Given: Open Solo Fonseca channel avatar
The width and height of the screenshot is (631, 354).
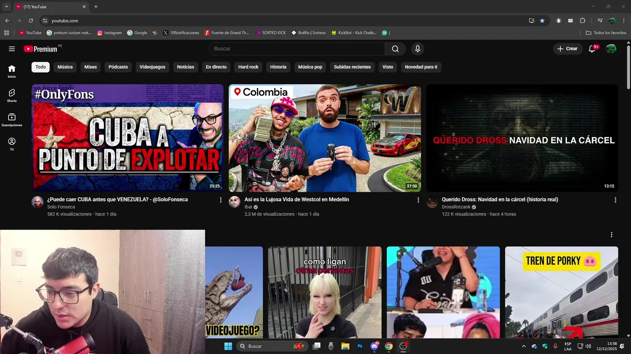Looking at the screenshot, I should (x=37, y=202).
